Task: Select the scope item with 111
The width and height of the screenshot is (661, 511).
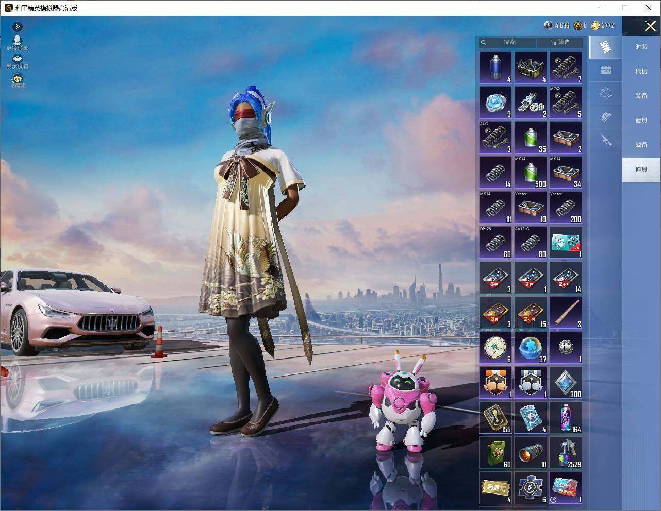Action: (531, 453)
